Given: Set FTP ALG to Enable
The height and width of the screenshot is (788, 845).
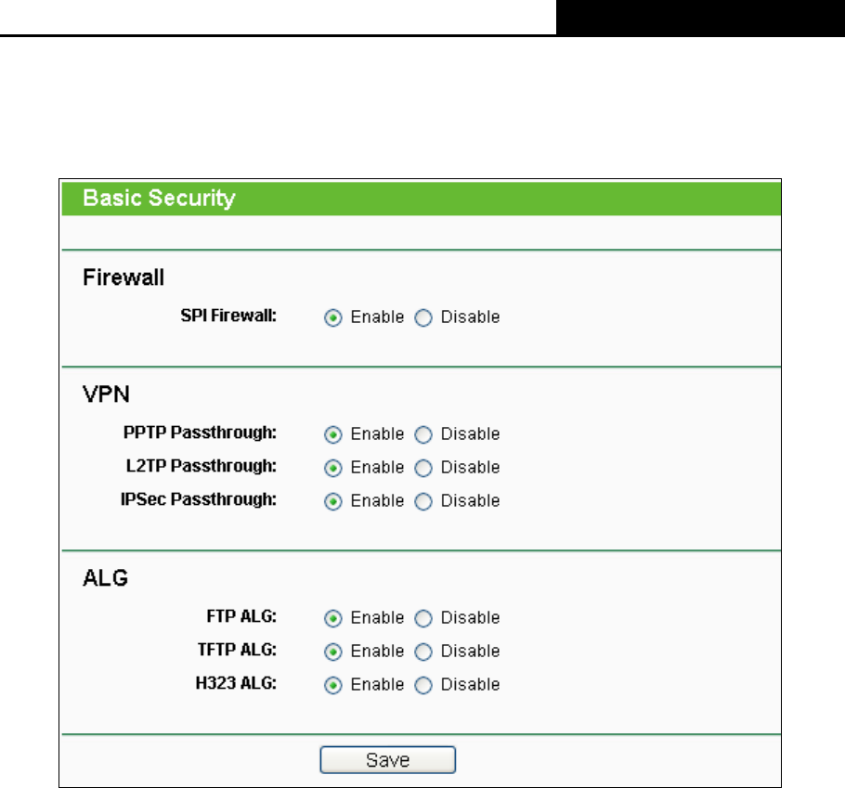Looking at the screenshot, I should 332,618.
